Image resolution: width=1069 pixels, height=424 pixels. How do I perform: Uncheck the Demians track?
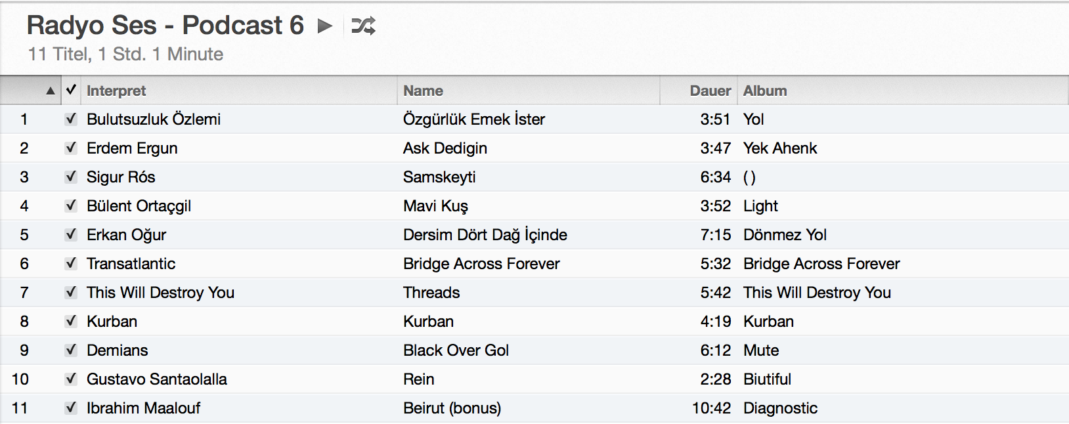(71, 350)
